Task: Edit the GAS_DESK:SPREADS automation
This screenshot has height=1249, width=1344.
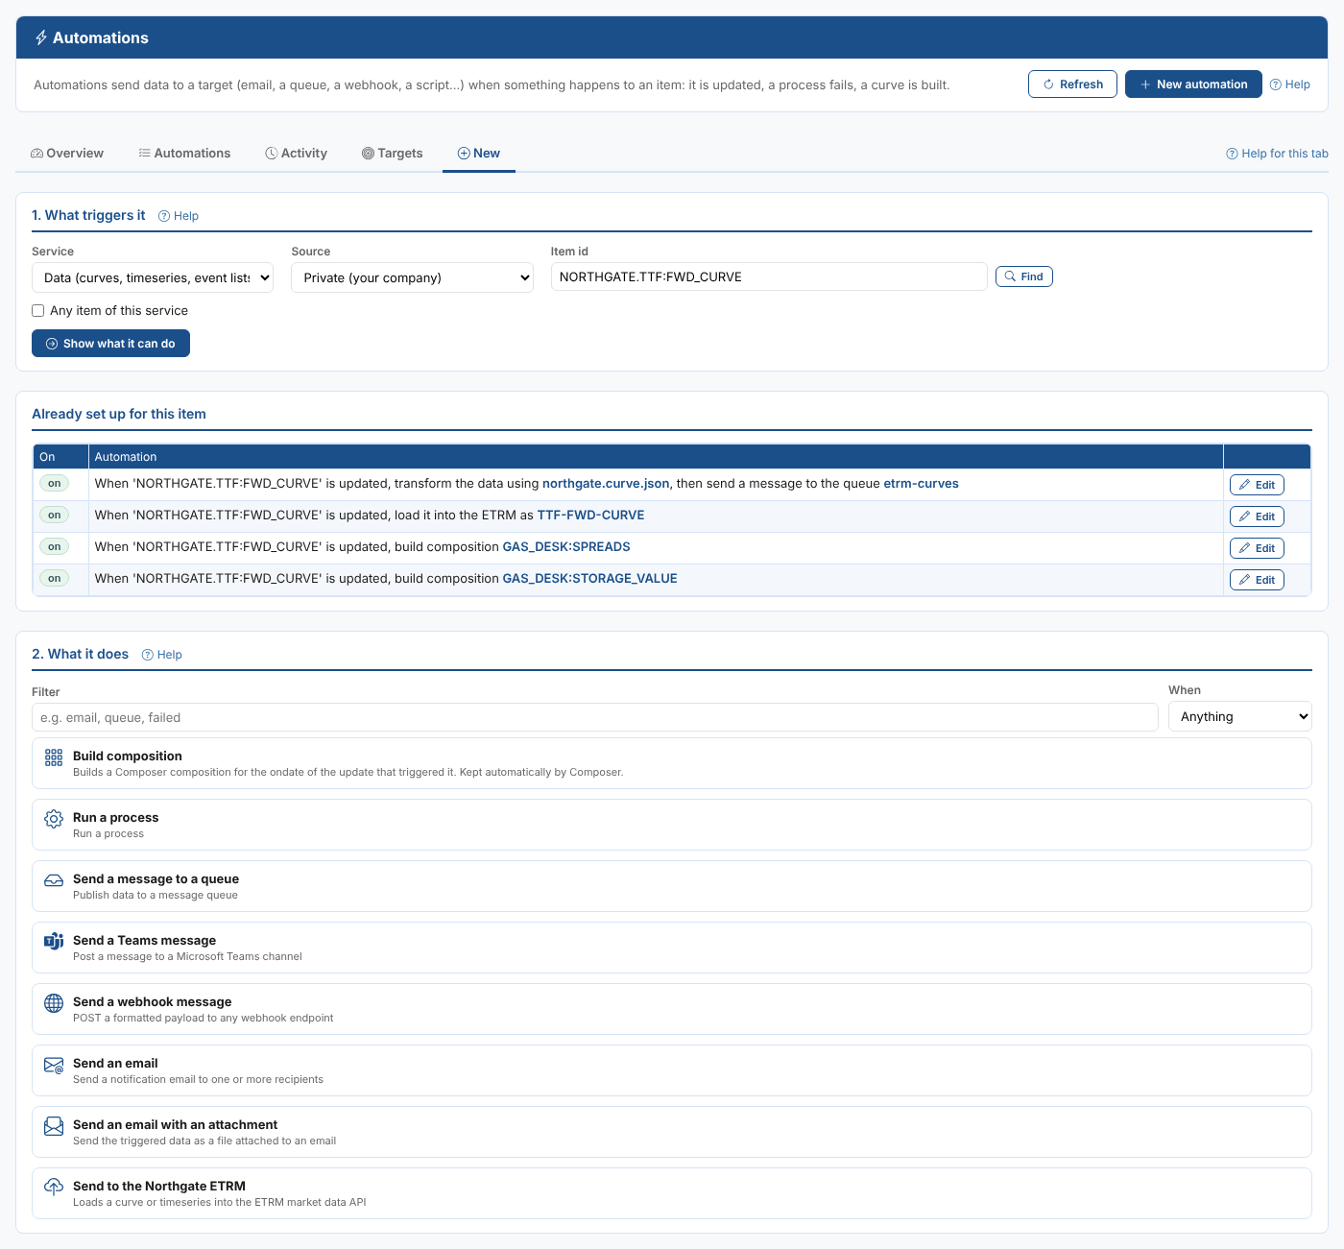Action: coord(1257,548)
